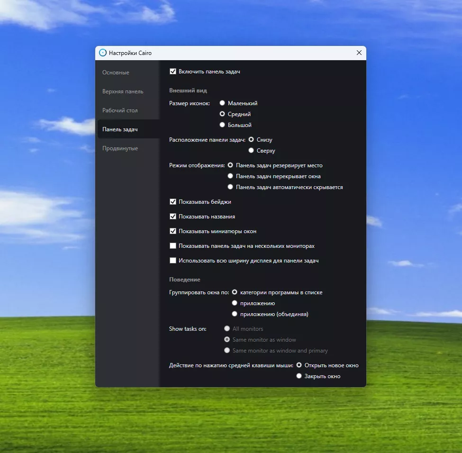Toggle Показывать названия checkbox
Screen dimensions: 462x453
173,217
